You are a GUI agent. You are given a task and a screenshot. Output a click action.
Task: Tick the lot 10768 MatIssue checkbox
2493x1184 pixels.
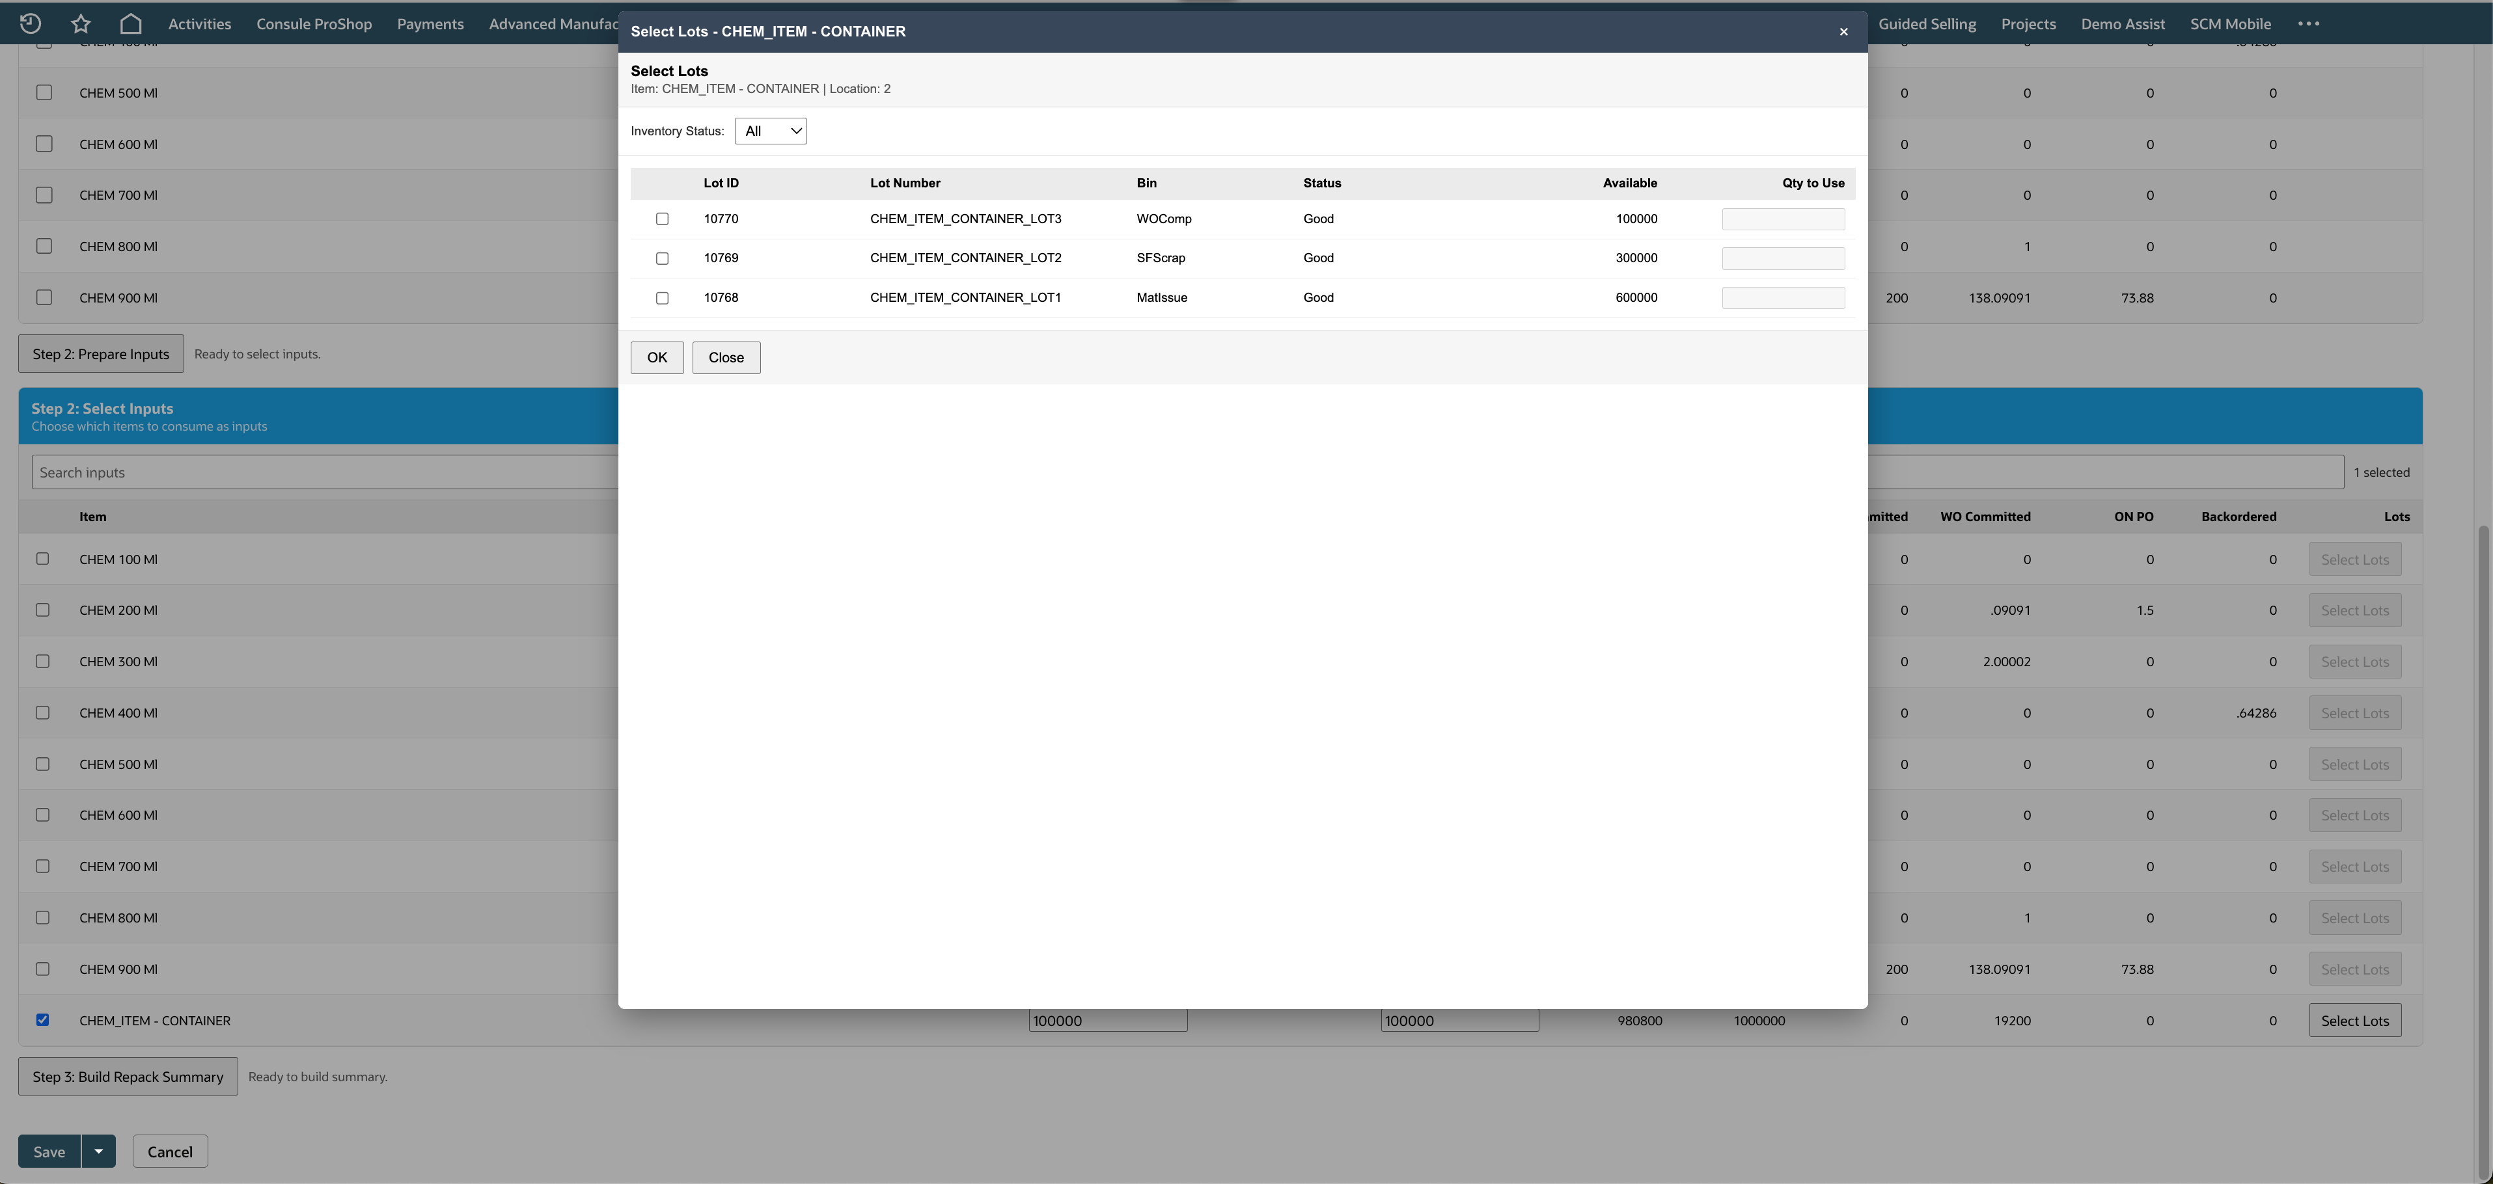coord(662,298)
